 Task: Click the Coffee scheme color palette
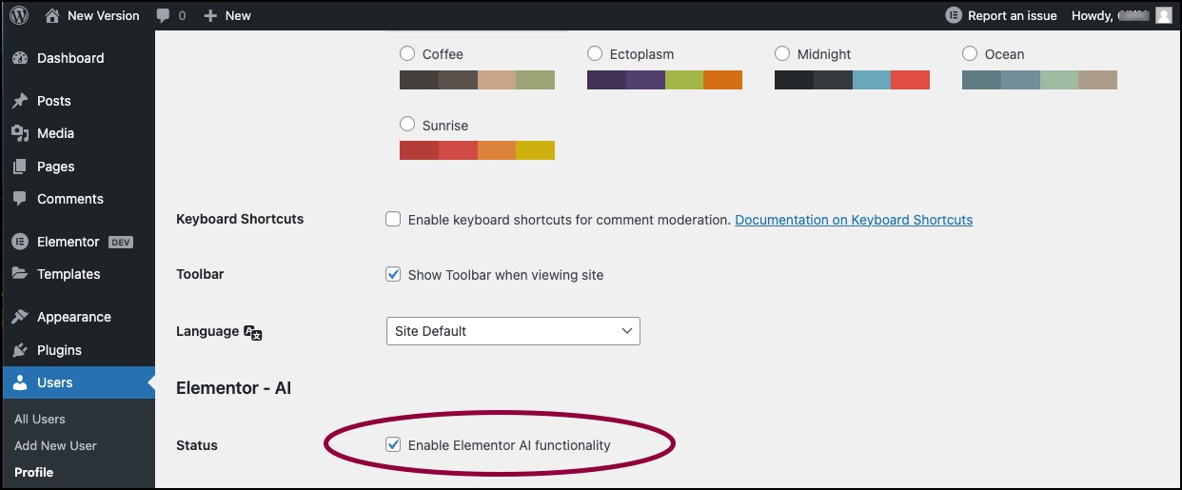477,80
